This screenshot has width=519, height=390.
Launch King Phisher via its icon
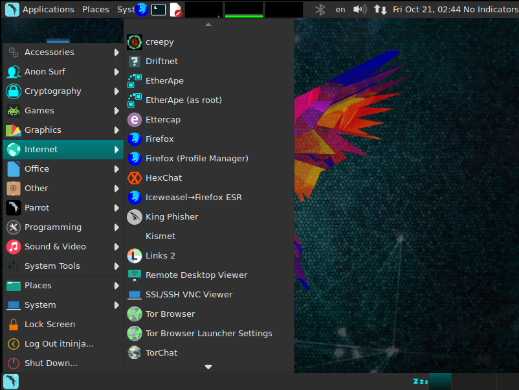point(135,217)
